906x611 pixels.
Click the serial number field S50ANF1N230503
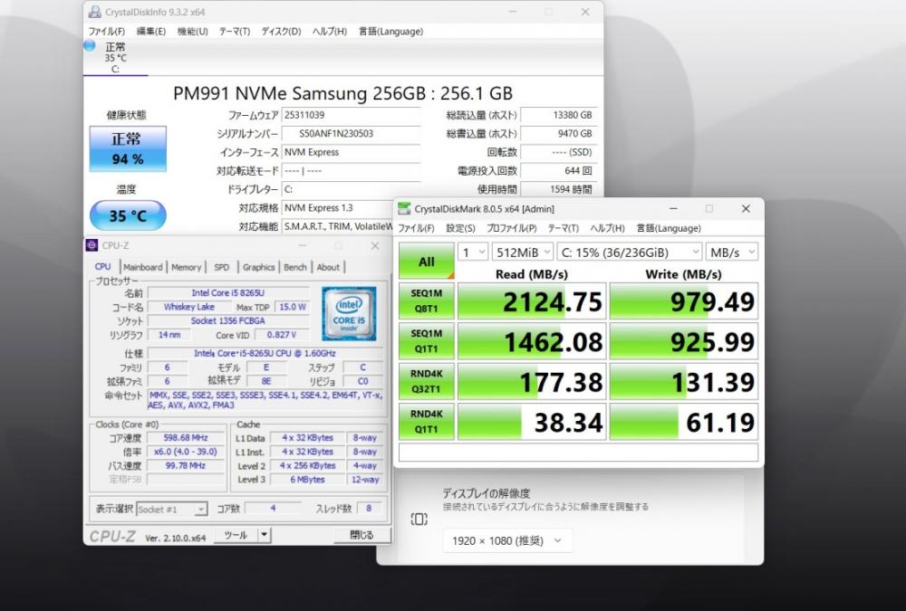(x=351, y=133)
